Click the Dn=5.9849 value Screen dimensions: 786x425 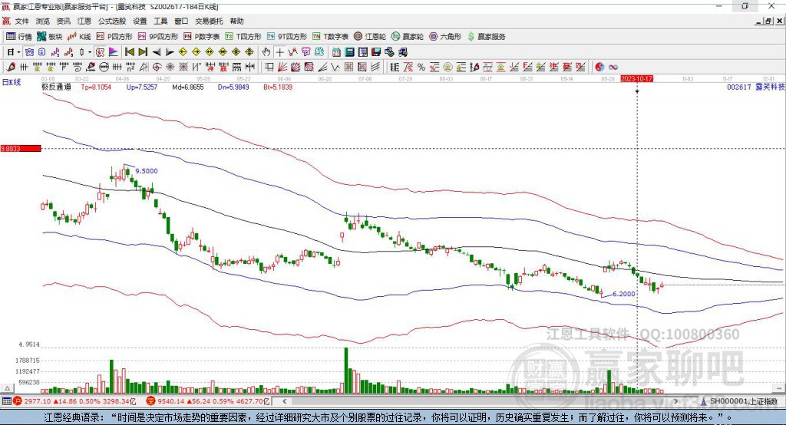[233, 87]
